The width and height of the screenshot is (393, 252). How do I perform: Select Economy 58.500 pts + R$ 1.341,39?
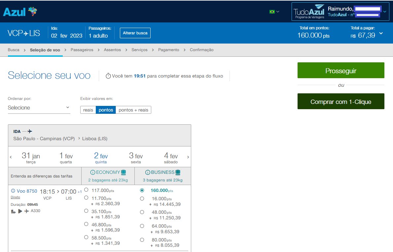86,237
